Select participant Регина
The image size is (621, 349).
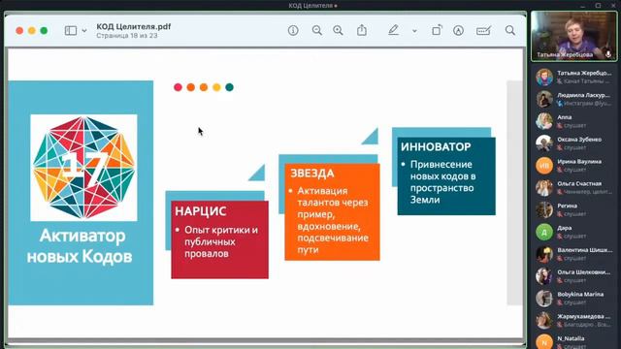pyautogui.click(x=574, y=209)
